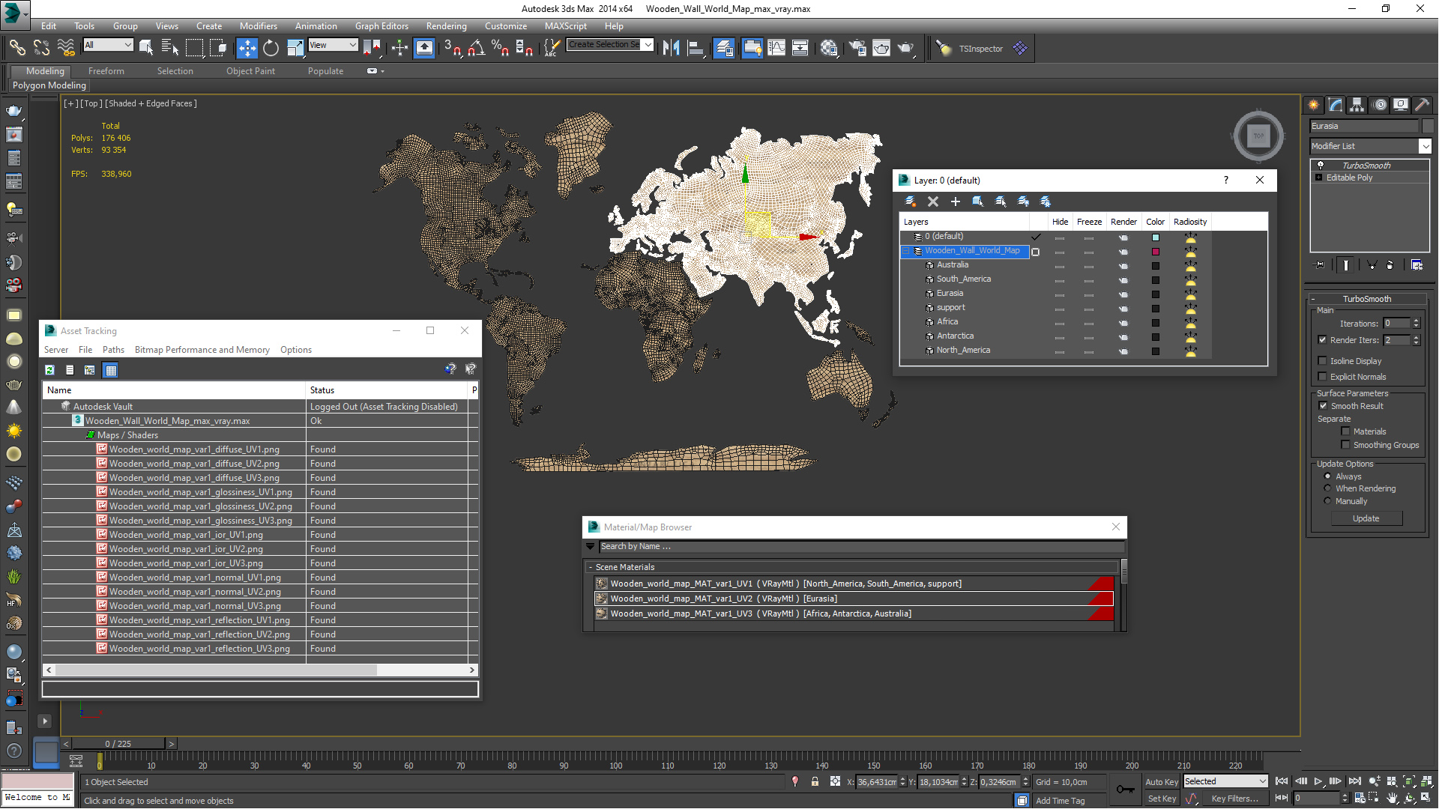Click the Mirror tool icon
The width and height of the screenshot is (1439, 809).
point(672,48)
